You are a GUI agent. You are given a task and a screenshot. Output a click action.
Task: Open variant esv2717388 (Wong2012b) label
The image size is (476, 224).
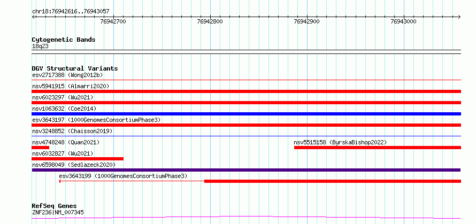coord(68,75)
